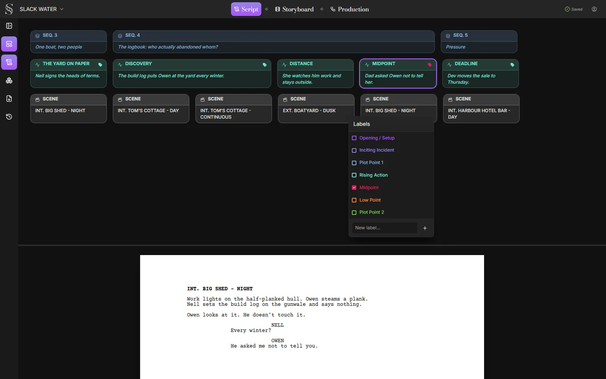Click the clapperboard icon on TOM'S COTTAGE - CONTINUOUS scene
The width and height of the screenshot is (606, 379).
[x=203, y=99]
